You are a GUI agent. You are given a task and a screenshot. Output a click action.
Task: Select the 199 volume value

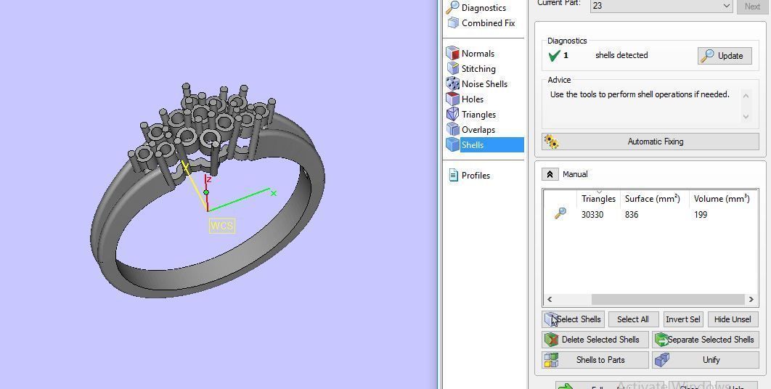coord(700,214)
